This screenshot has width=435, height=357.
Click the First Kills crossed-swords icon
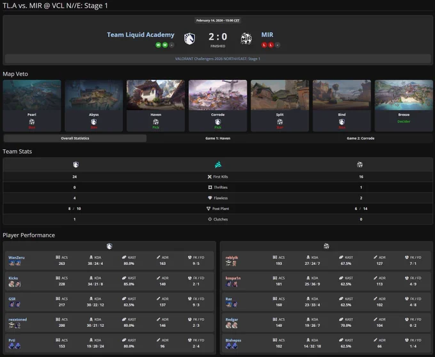209,177
